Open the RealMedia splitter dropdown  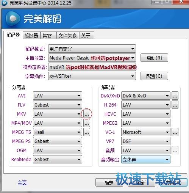(x=58, y=160)
